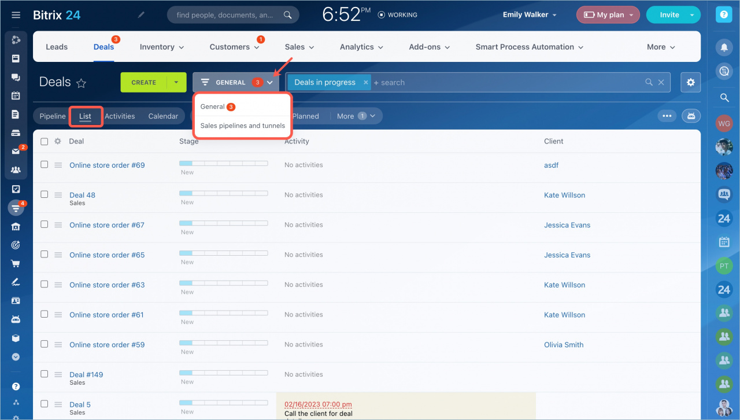The height and width of the screenshot is (420, 740).
Task: Open the WG avatar chat
Action: point(724,123)
